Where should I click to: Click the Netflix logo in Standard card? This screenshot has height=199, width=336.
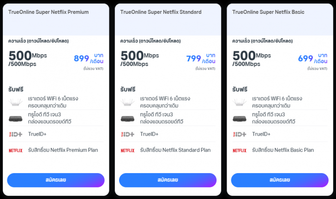click(x=128, y=150)
